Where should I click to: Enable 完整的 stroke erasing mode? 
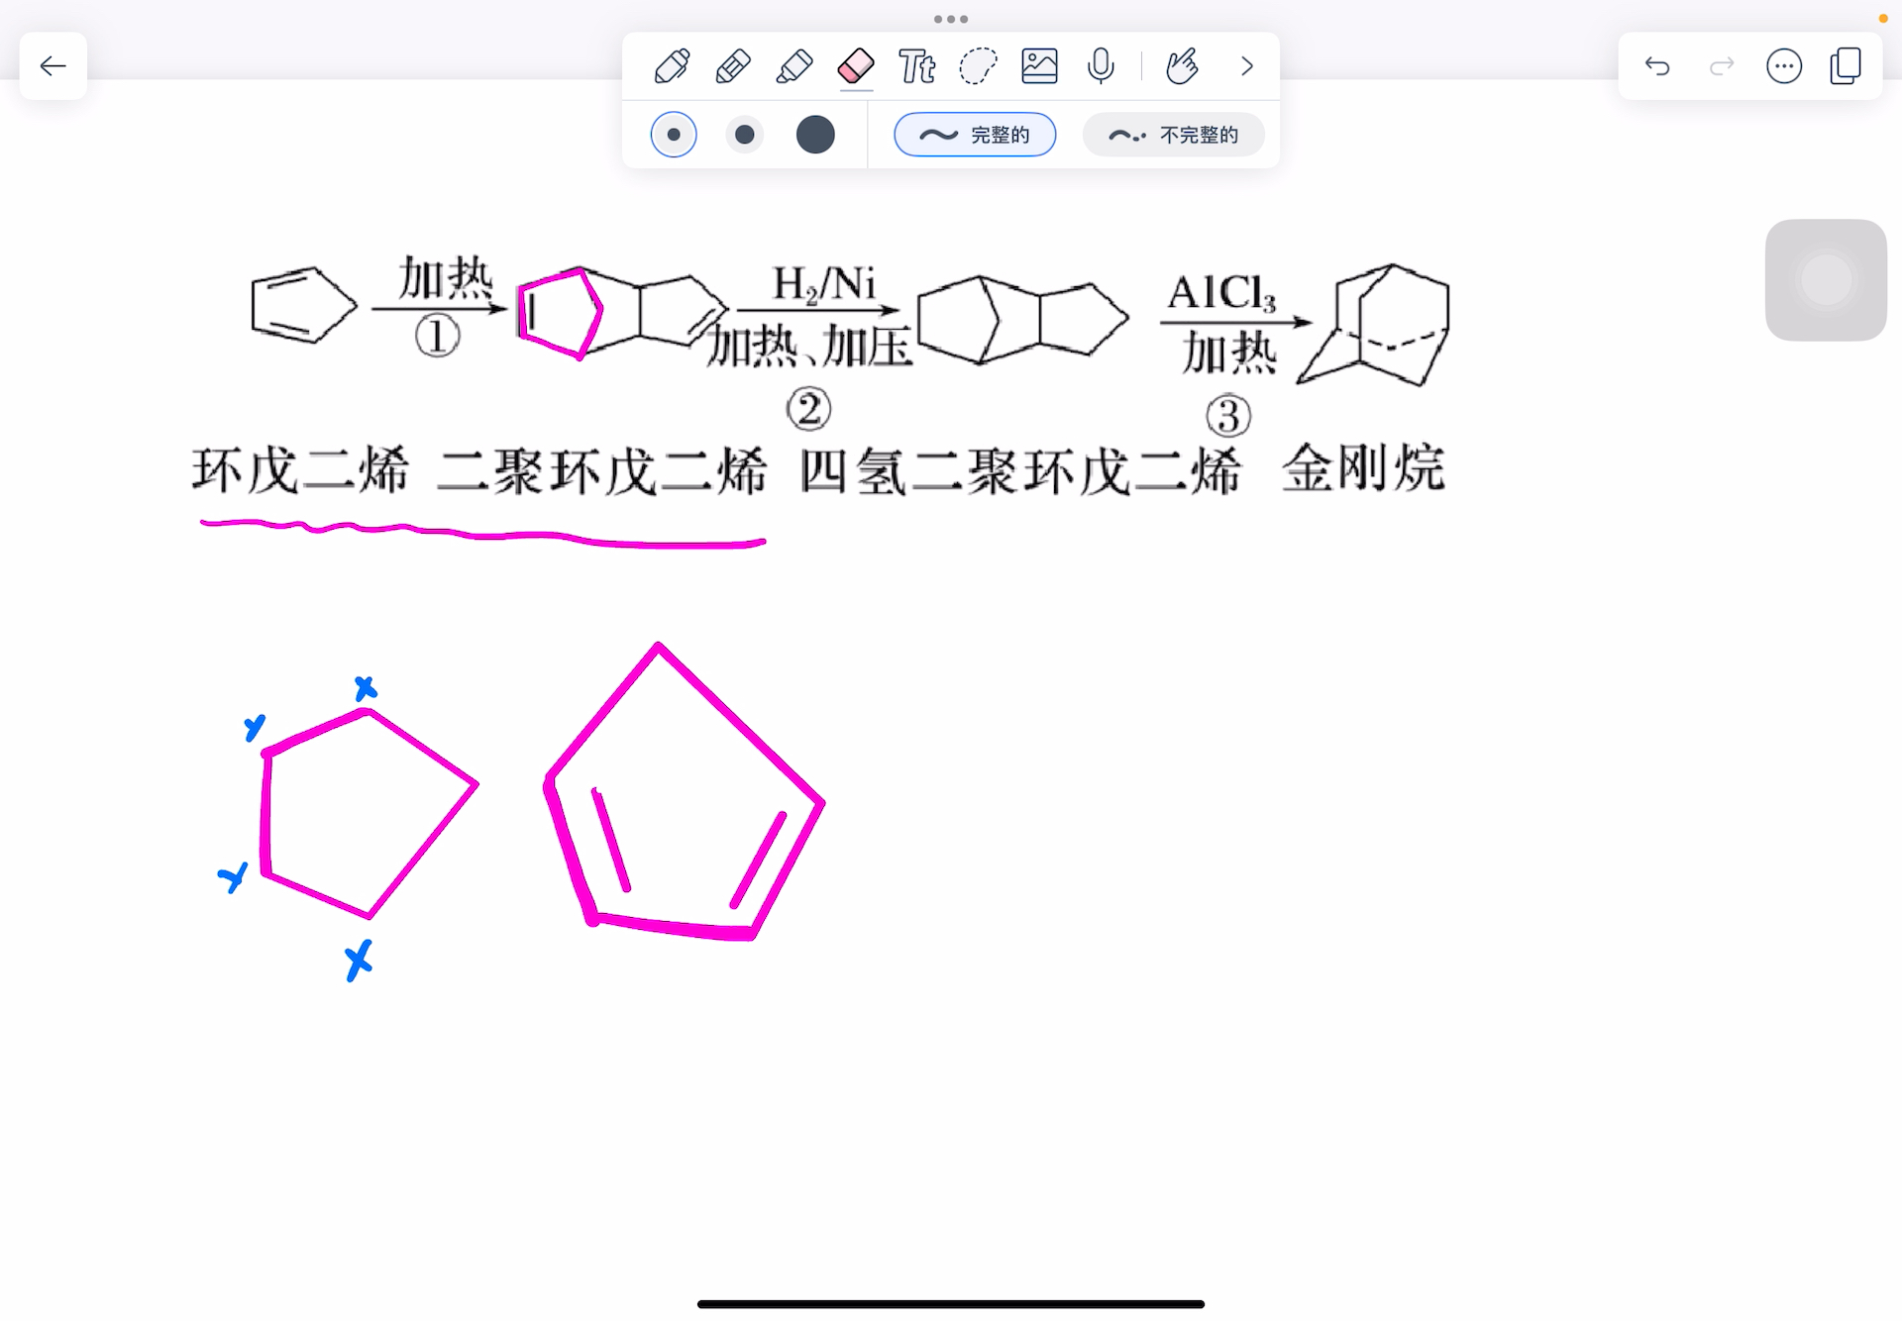(974, 134)
